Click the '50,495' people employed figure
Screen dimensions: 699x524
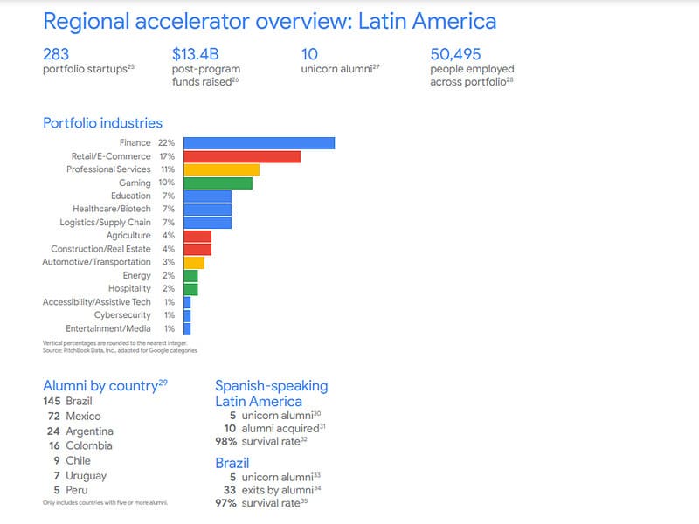pyautogui.click(x=455, y=54)
